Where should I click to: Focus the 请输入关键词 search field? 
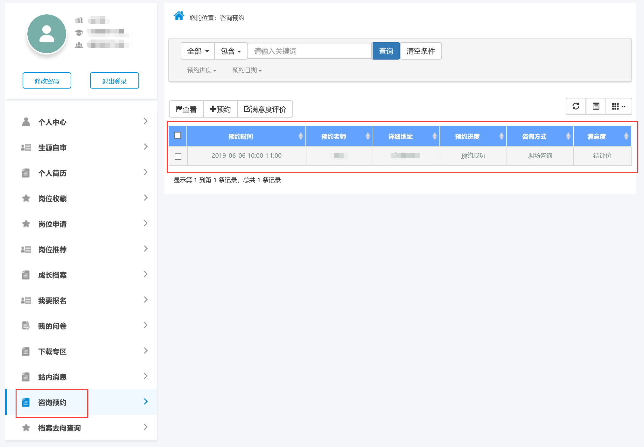coord(310,51)
